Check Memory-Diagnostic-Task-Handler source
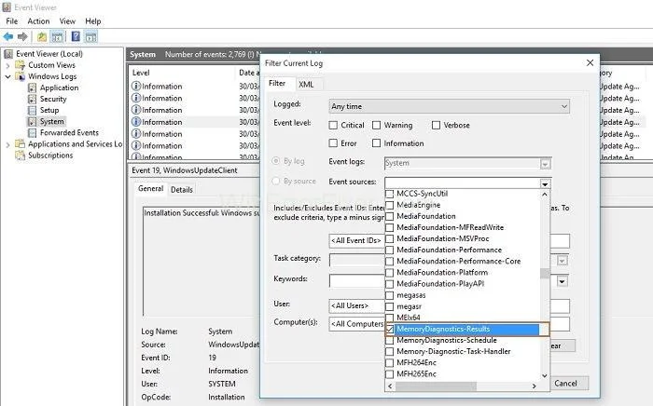 [x=390, y=352]
